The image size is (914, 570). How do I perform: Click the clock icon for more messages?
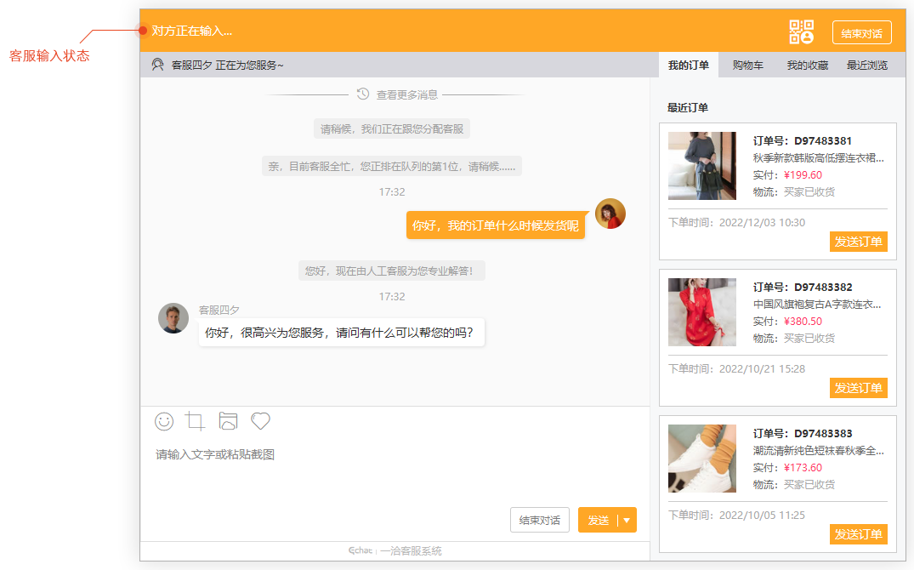pyautogui.click(x=363, y=94)
